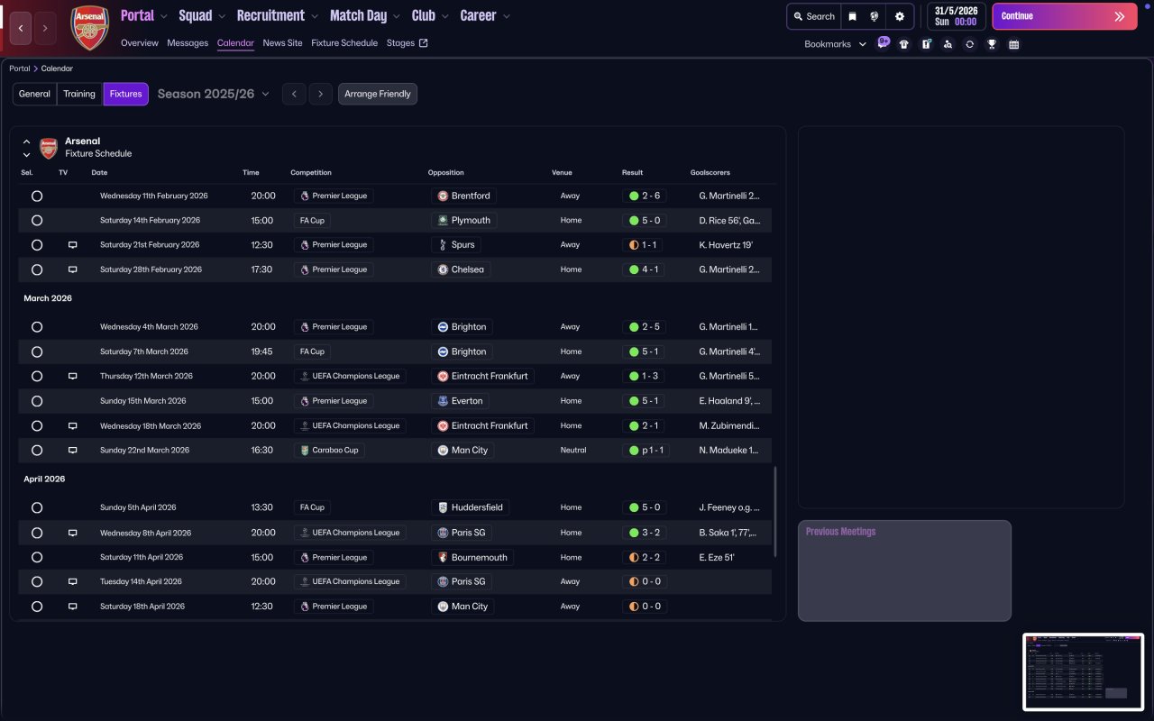Switch to the Messages tab
This screenshot has width=1154, height=721.
pyautogui.click(x=188, y=43)
